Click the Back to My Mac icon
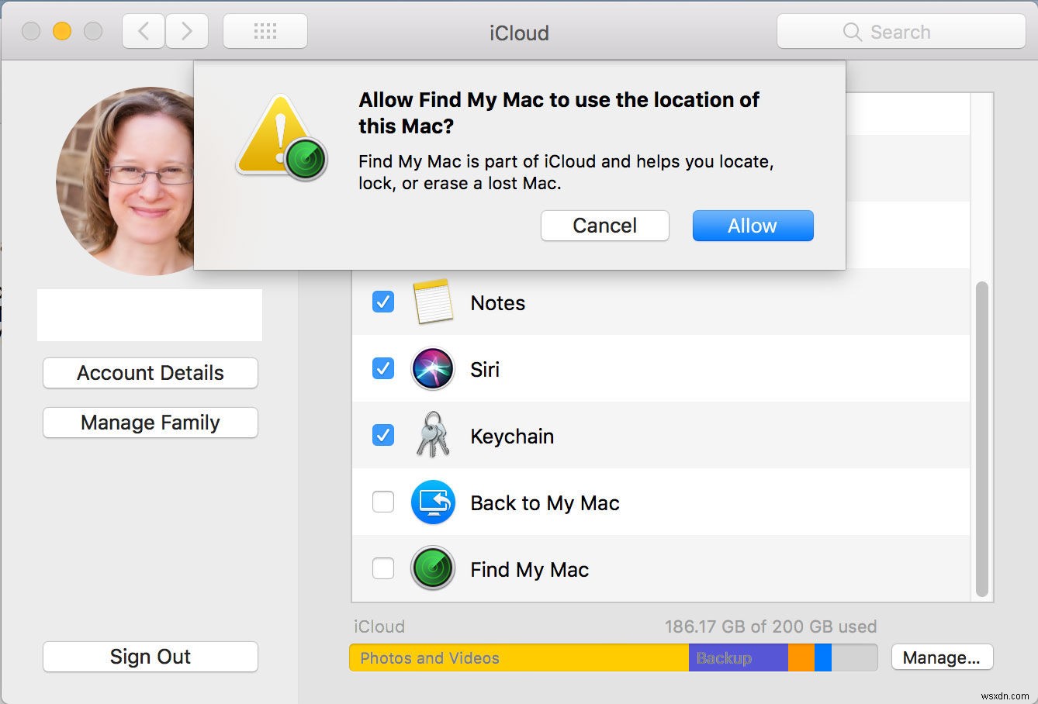The height and width of the screenshot is (704, 1038). (433, 502)
